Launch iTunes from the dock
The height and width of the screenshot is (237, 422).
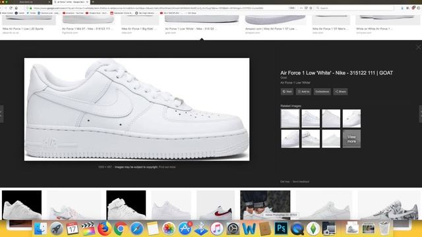217,228
